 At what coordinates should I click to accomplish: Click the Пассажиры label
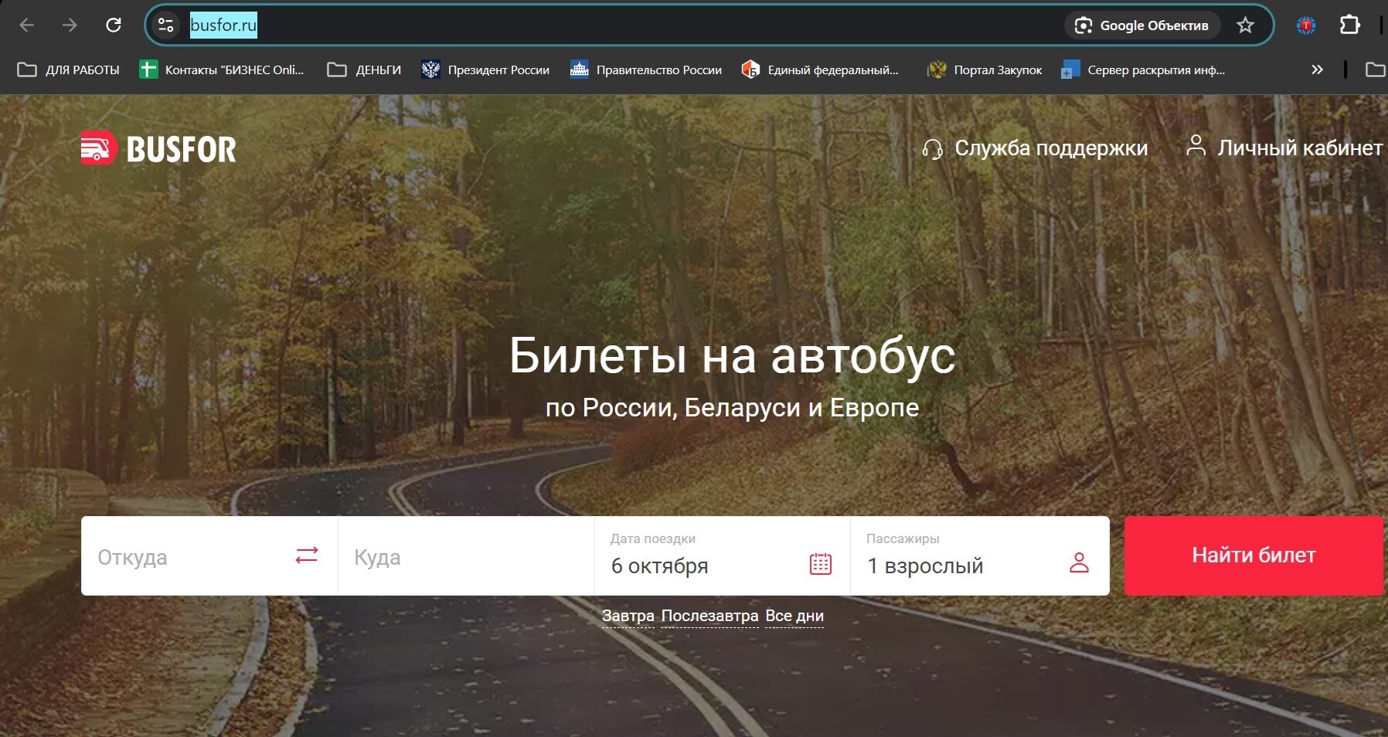click(x=903, y=538)
